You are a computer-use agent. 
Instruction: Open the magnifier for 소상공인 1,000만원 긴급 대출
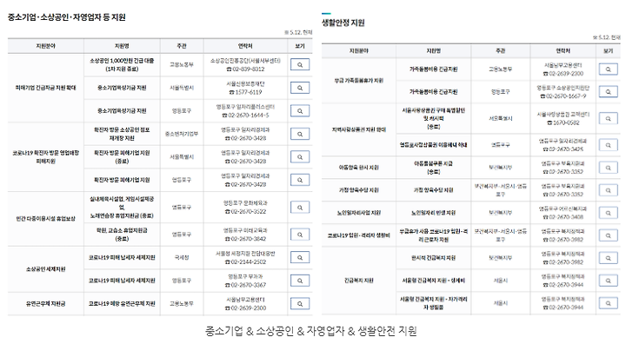[300, 64]
